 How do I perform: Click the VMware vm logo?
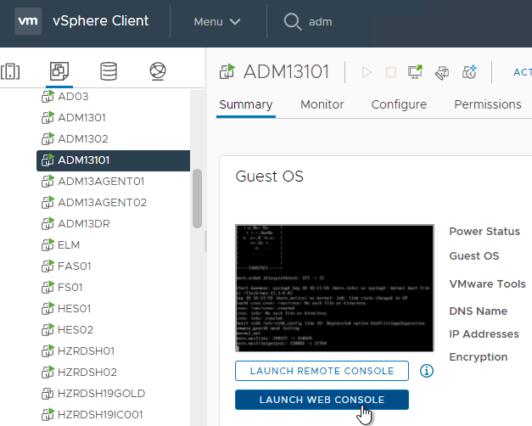[x=28, y=21]
